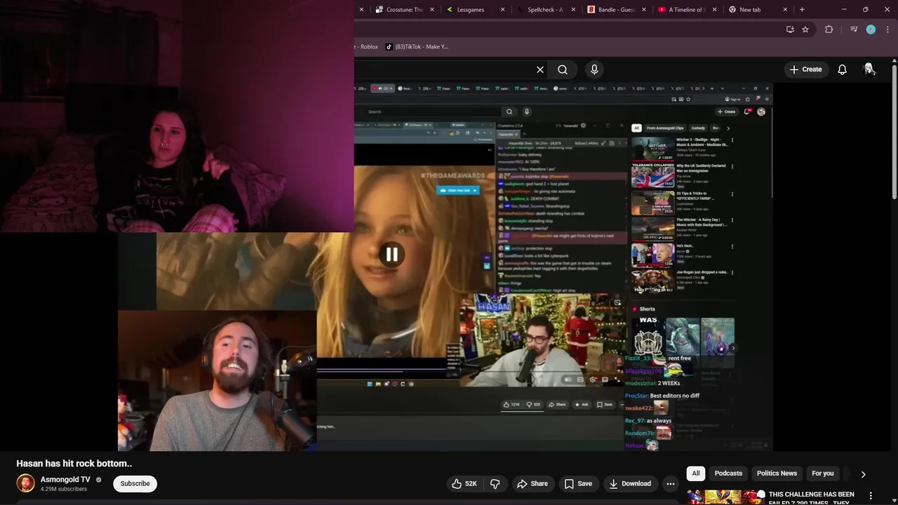
Task: Close the Lessgames tab
Action: point(502,10)
